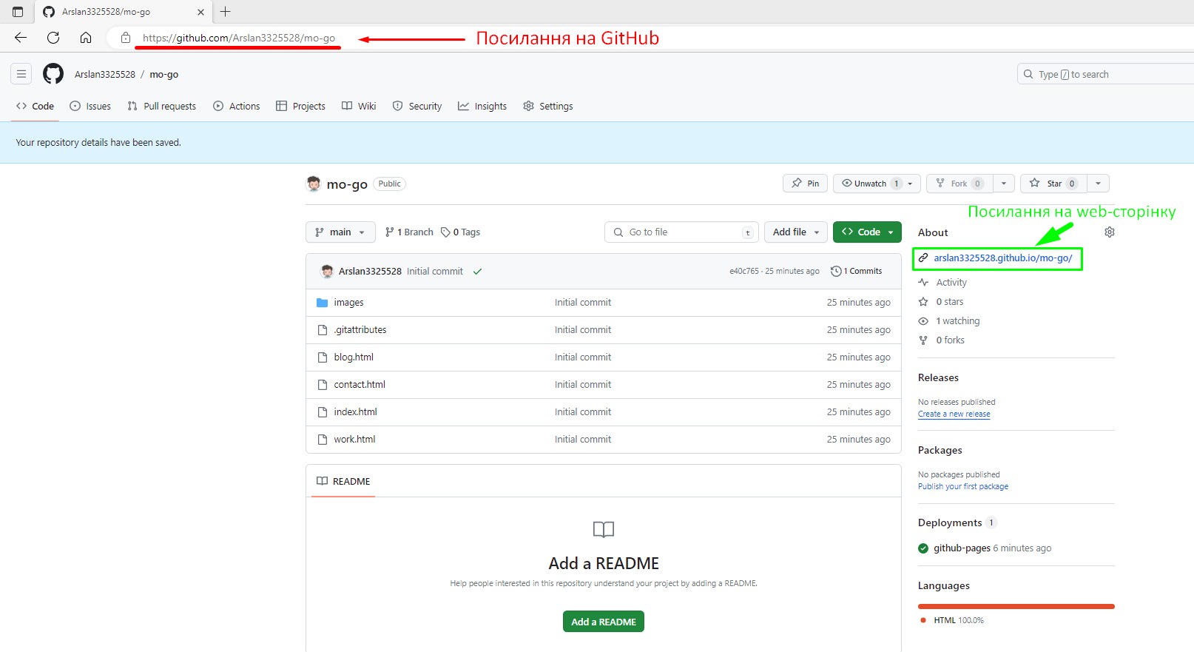The height and width of the screenshot is (652, 1194).
Task: Click the green check status icon on the commit
Action: [478, 272]
